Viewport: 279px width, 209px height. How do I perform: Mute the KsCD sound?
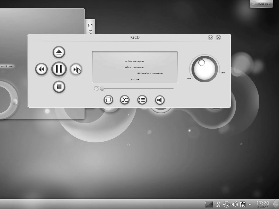(160, 100)
